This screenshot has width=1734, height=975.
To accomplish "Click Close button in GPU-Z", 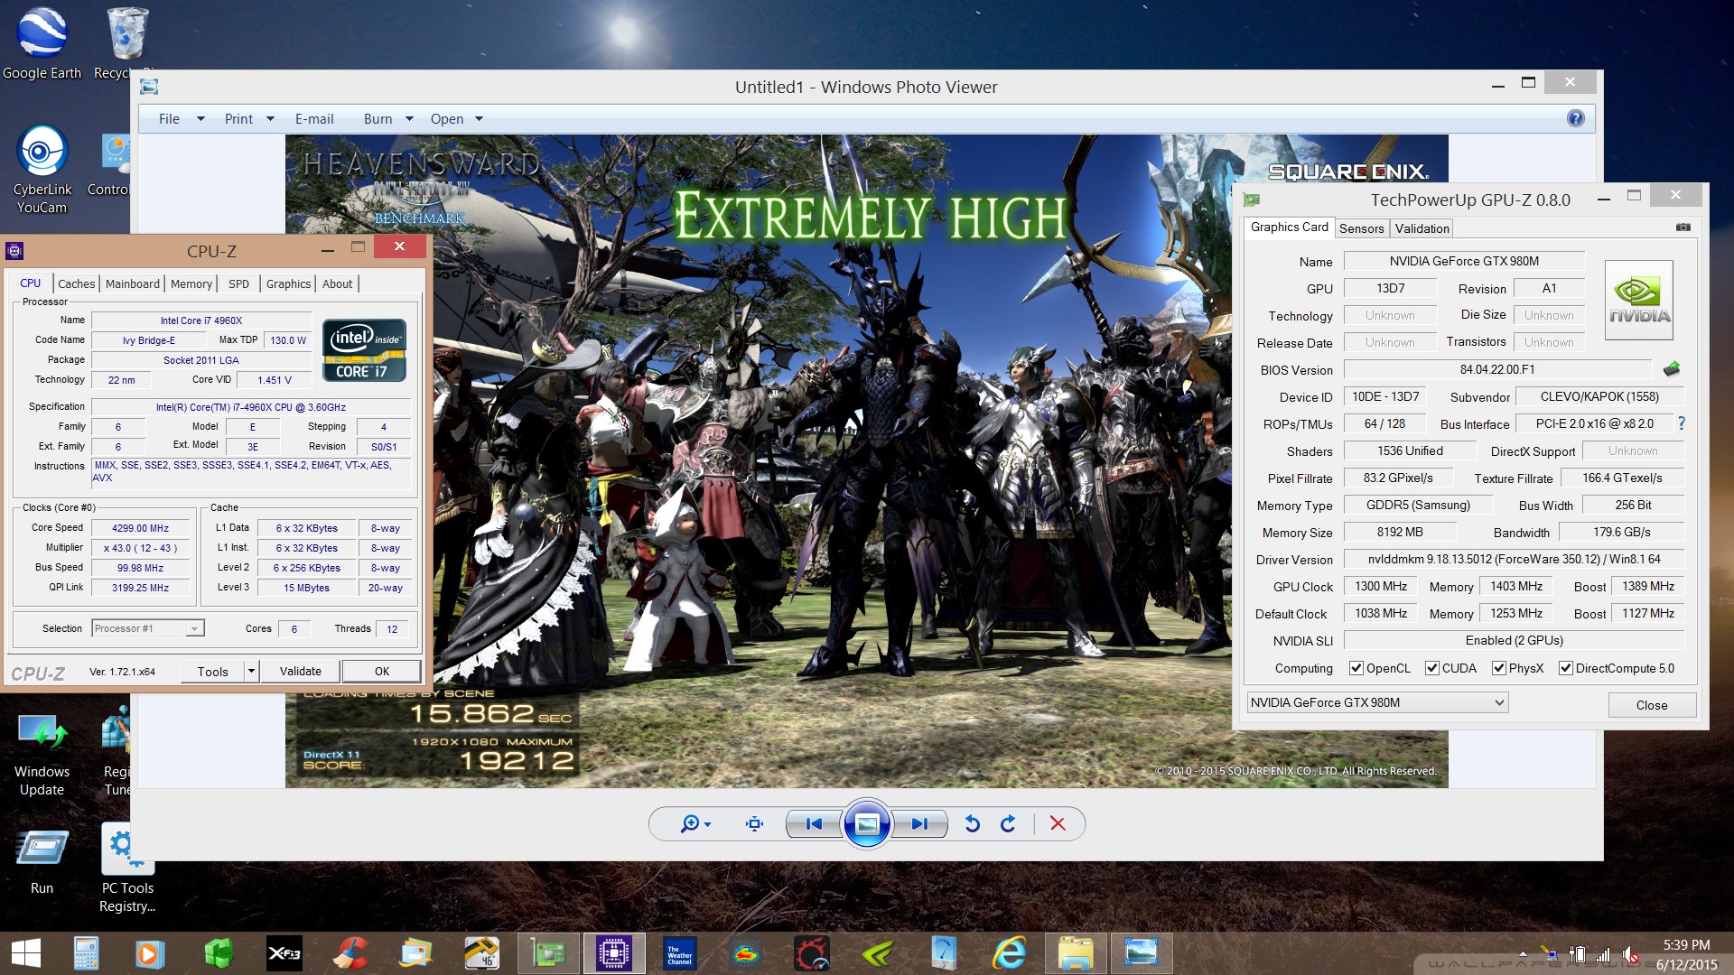I will [1652, 705].
